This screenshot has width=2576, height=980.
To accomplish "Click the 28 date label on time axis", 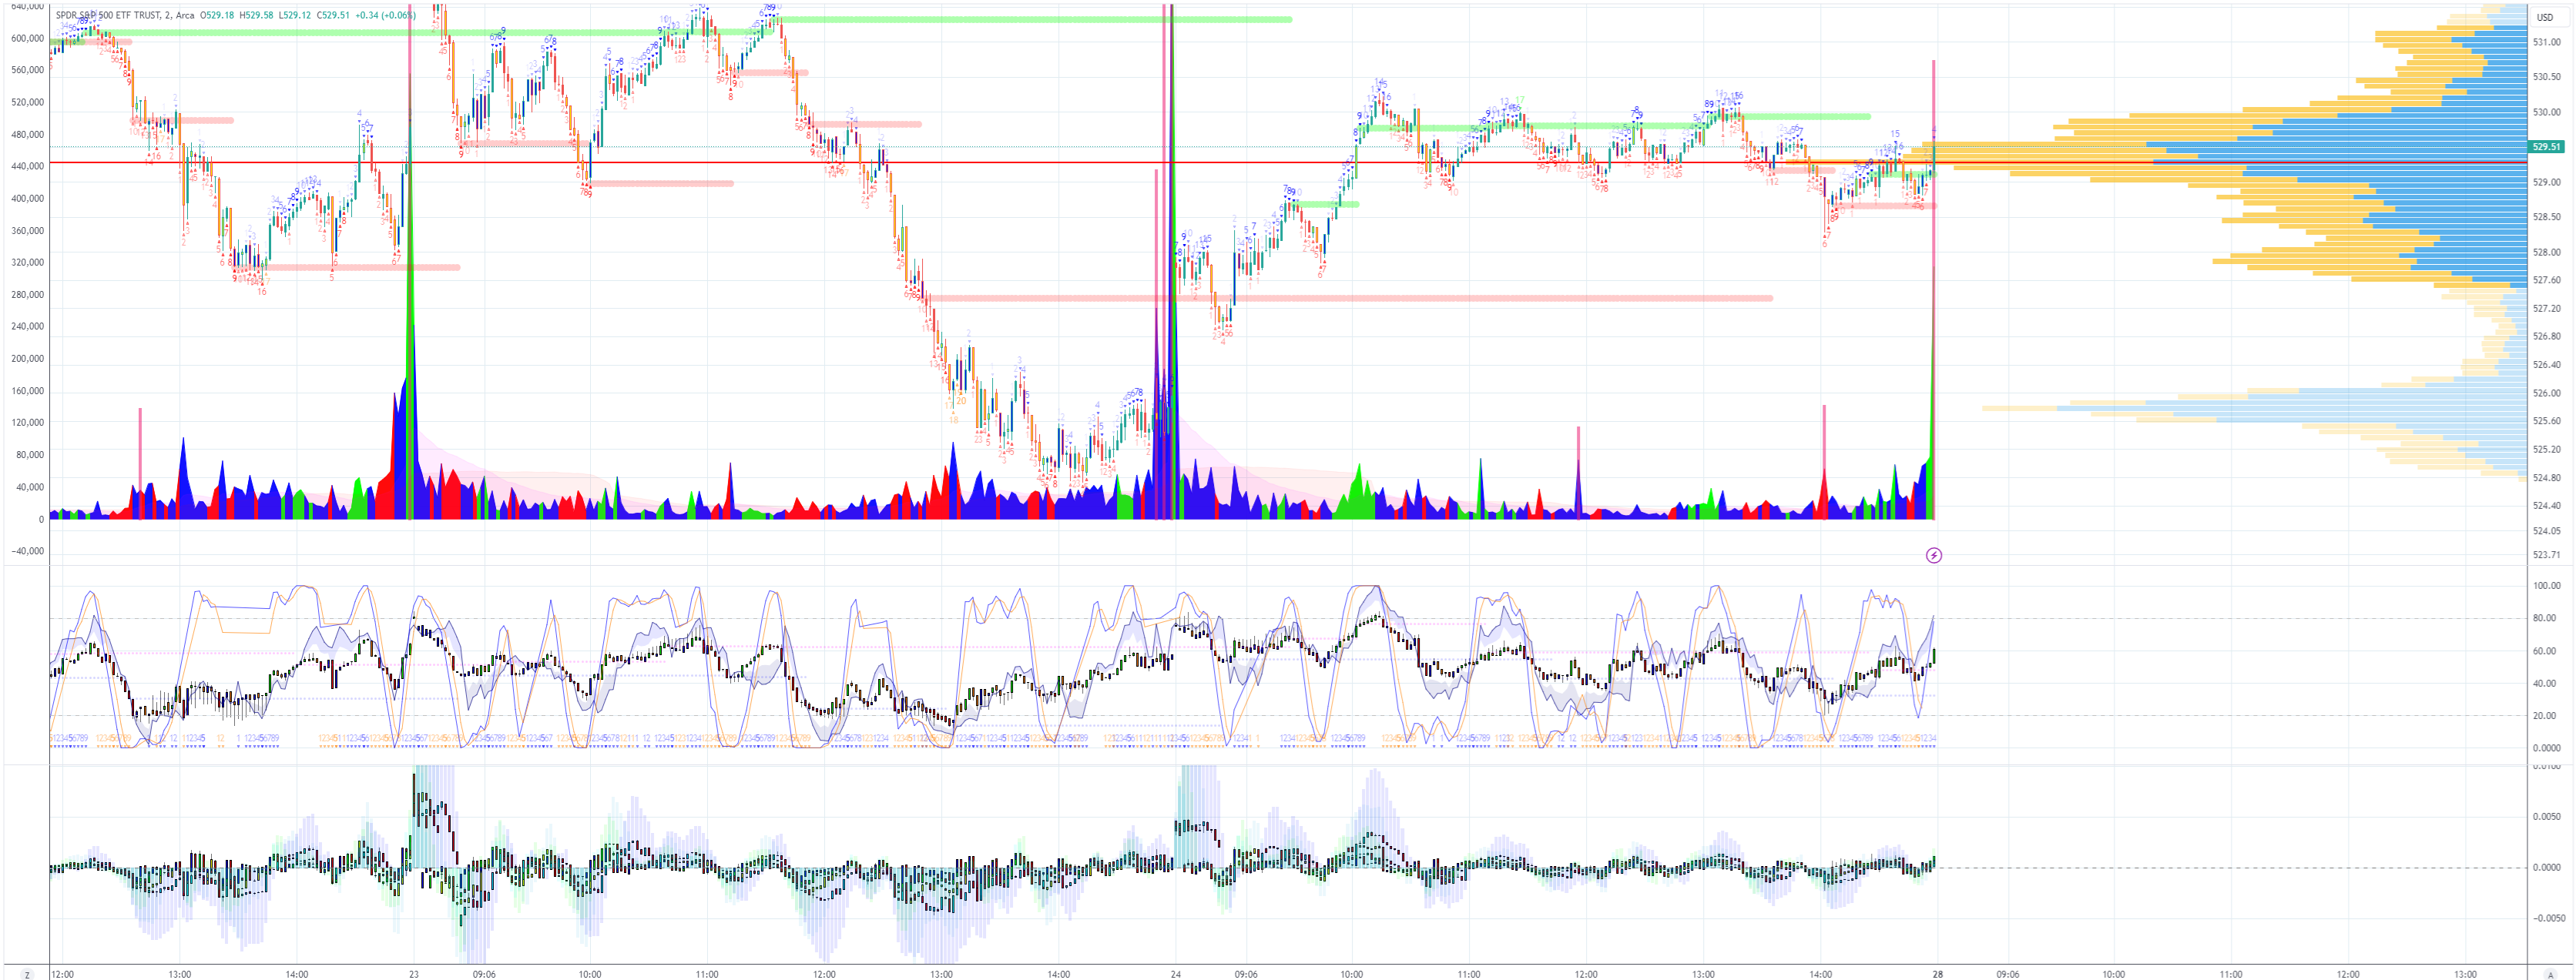I will pyautogui.click(x=1937, y=974).
